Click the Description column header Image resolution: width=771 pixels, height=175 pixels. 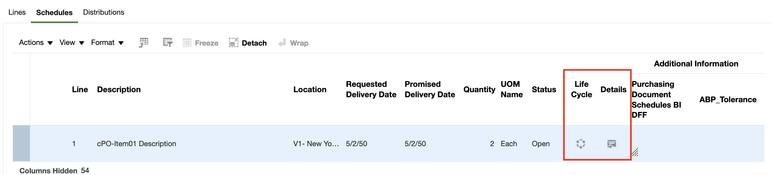tap(119, 90)
